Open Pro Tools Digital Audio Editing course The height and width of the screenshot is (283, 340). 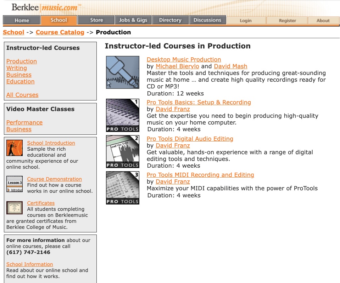pyautogui.click(x=190, y=139)
